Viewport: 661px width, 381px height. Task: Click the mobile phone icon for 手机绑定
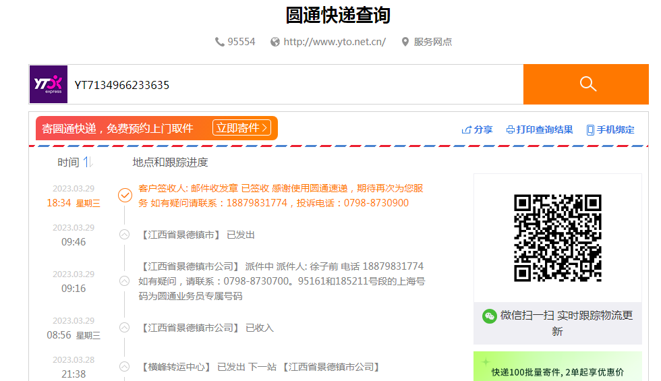[591, 129]
